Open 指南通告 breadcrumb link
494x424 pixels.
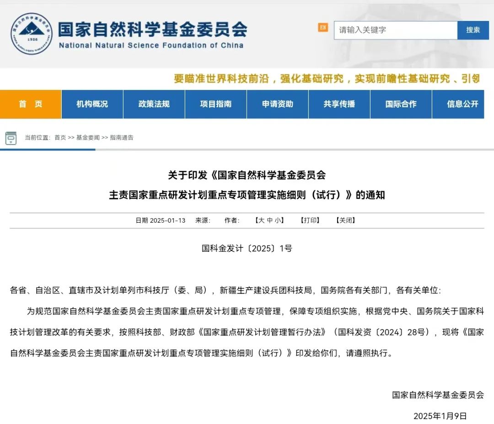coord(122,138)
